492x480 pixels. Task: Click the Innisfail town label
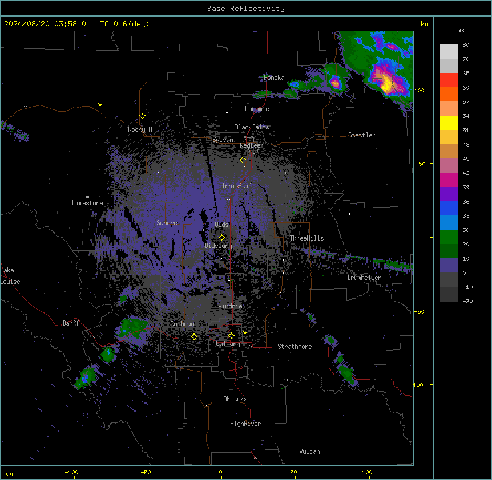(x=237, y=186)
